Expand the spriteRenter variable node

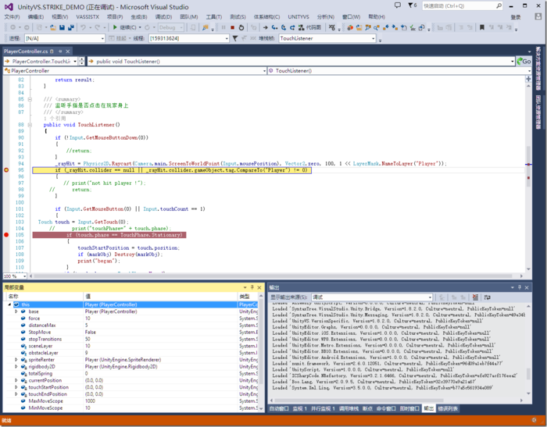(16, 360)
